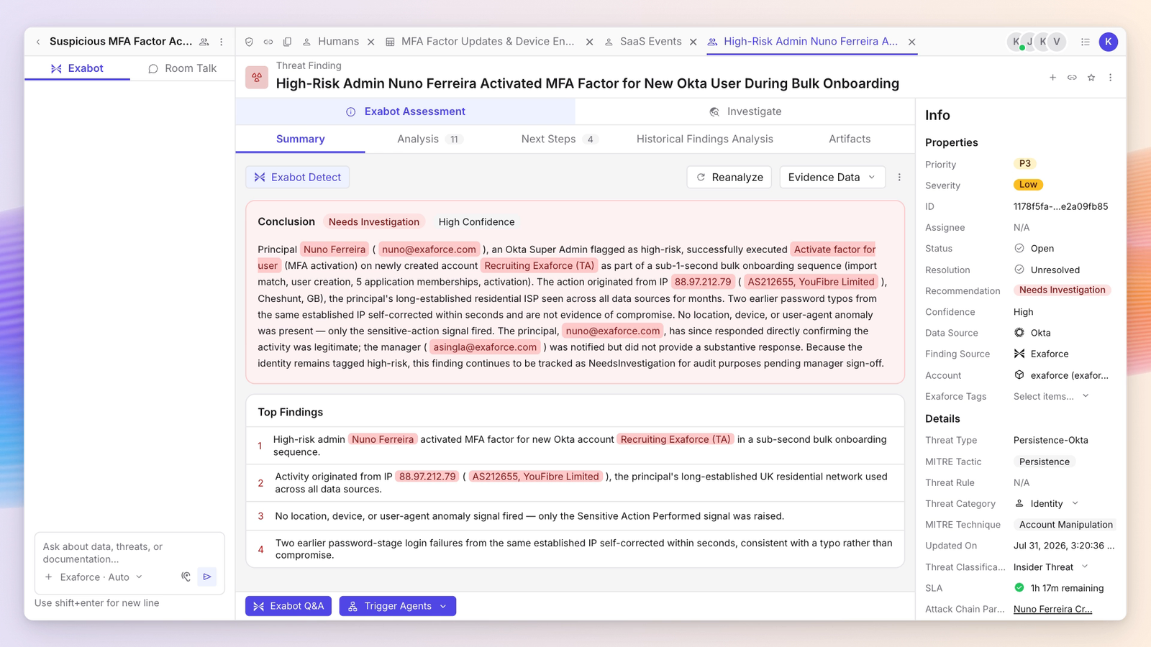
Task: Open the Analysis tab
Action: click(429, 139)
